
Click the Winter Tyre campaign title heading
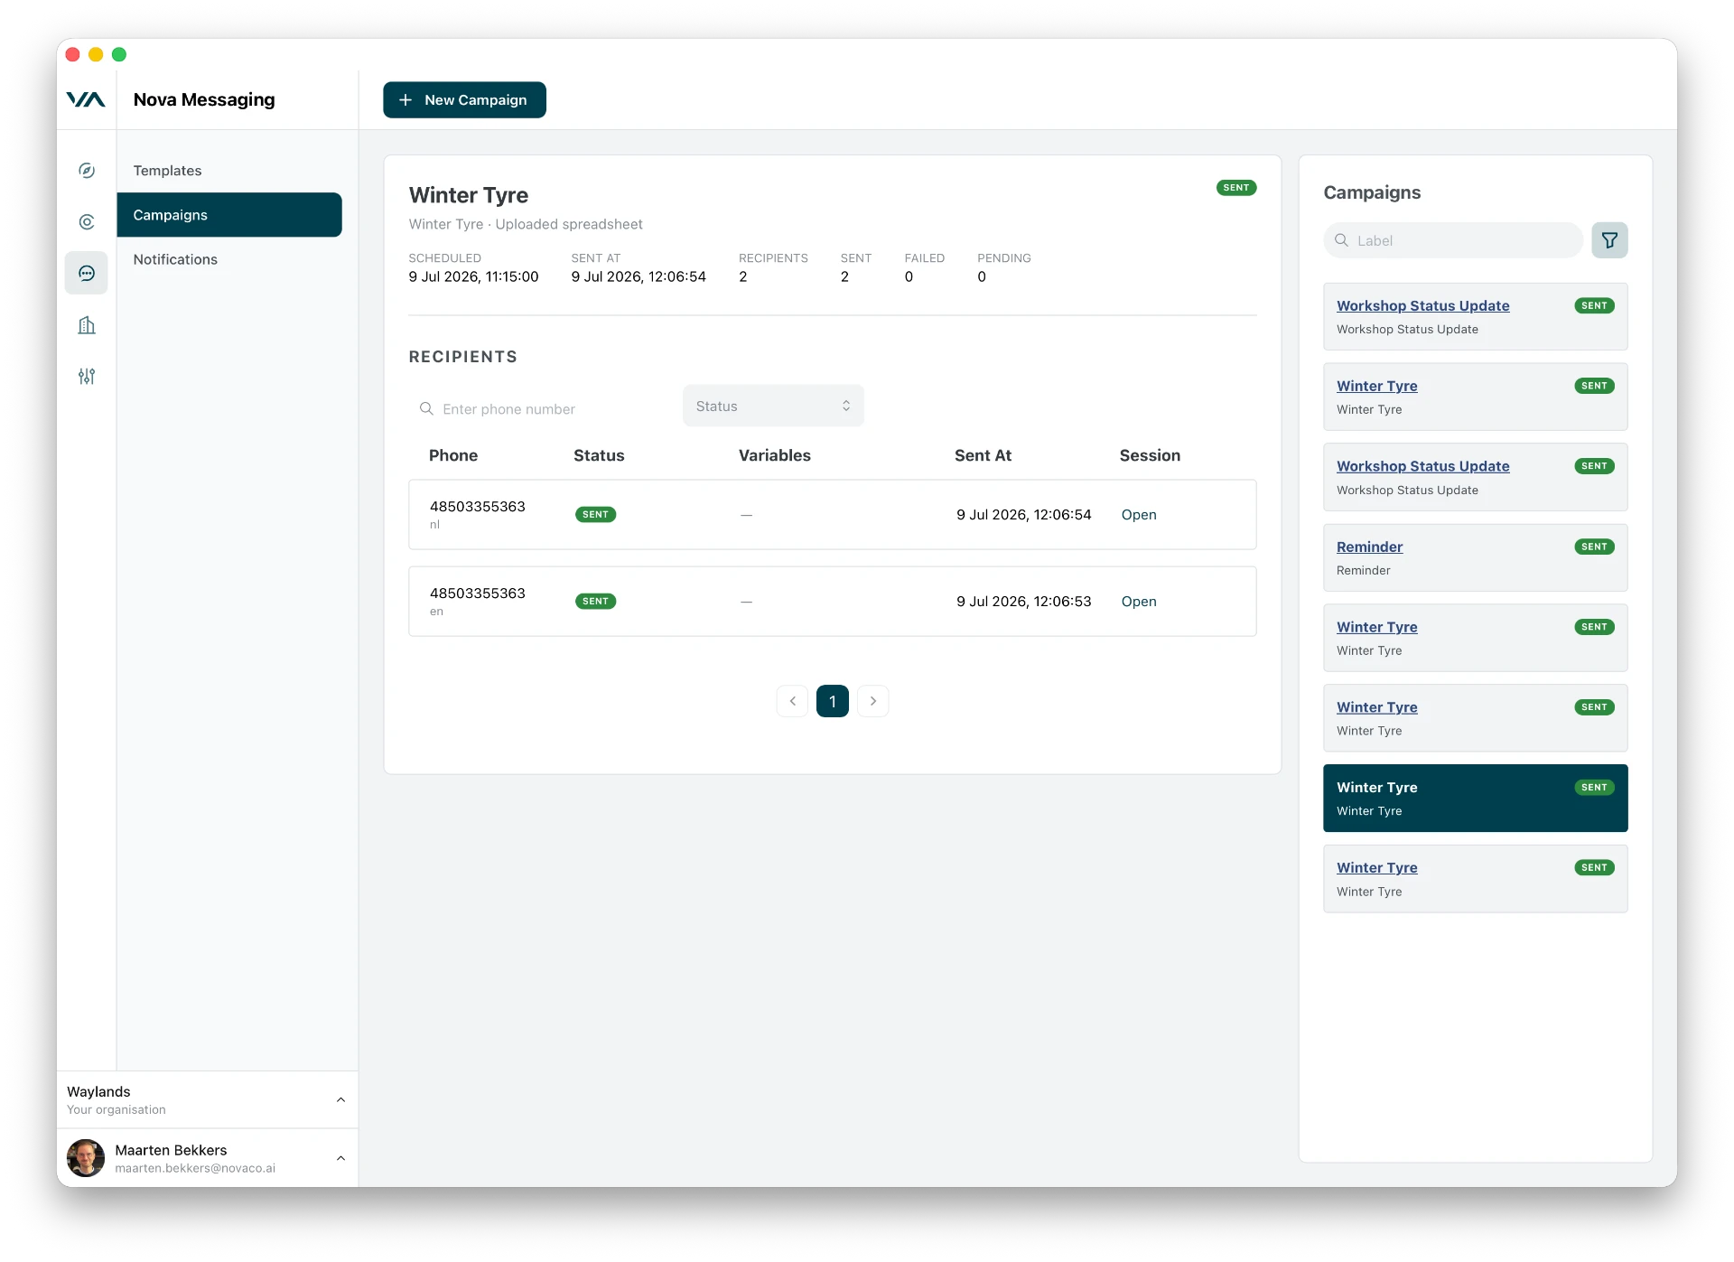(469, 195)
